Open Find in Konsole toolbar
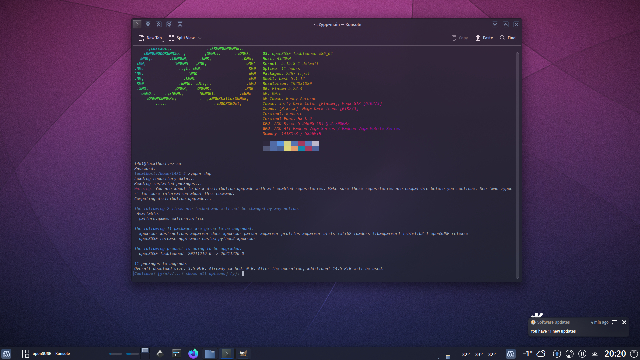This screenshot has width=640, height=360. click(508, 38)
